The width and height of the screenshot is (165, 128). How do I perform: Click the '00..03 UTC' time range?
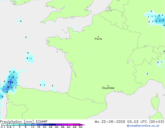(137, 122)
